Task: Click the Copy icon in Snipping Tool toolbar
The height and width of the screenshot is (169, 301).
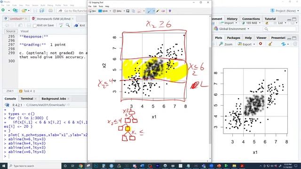Action: (133, 11)
